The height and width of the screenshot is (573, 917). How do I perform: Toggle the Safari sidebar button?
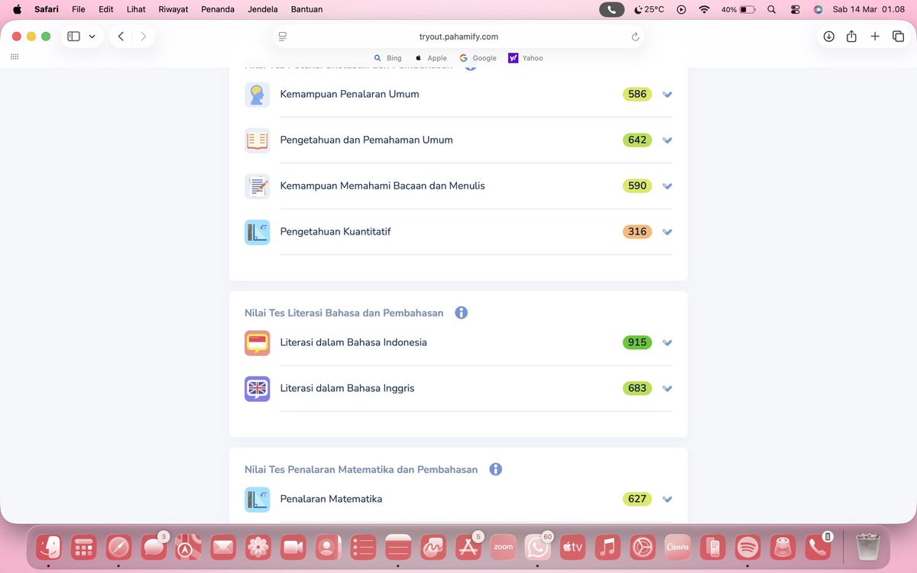(x=73, y=36)
